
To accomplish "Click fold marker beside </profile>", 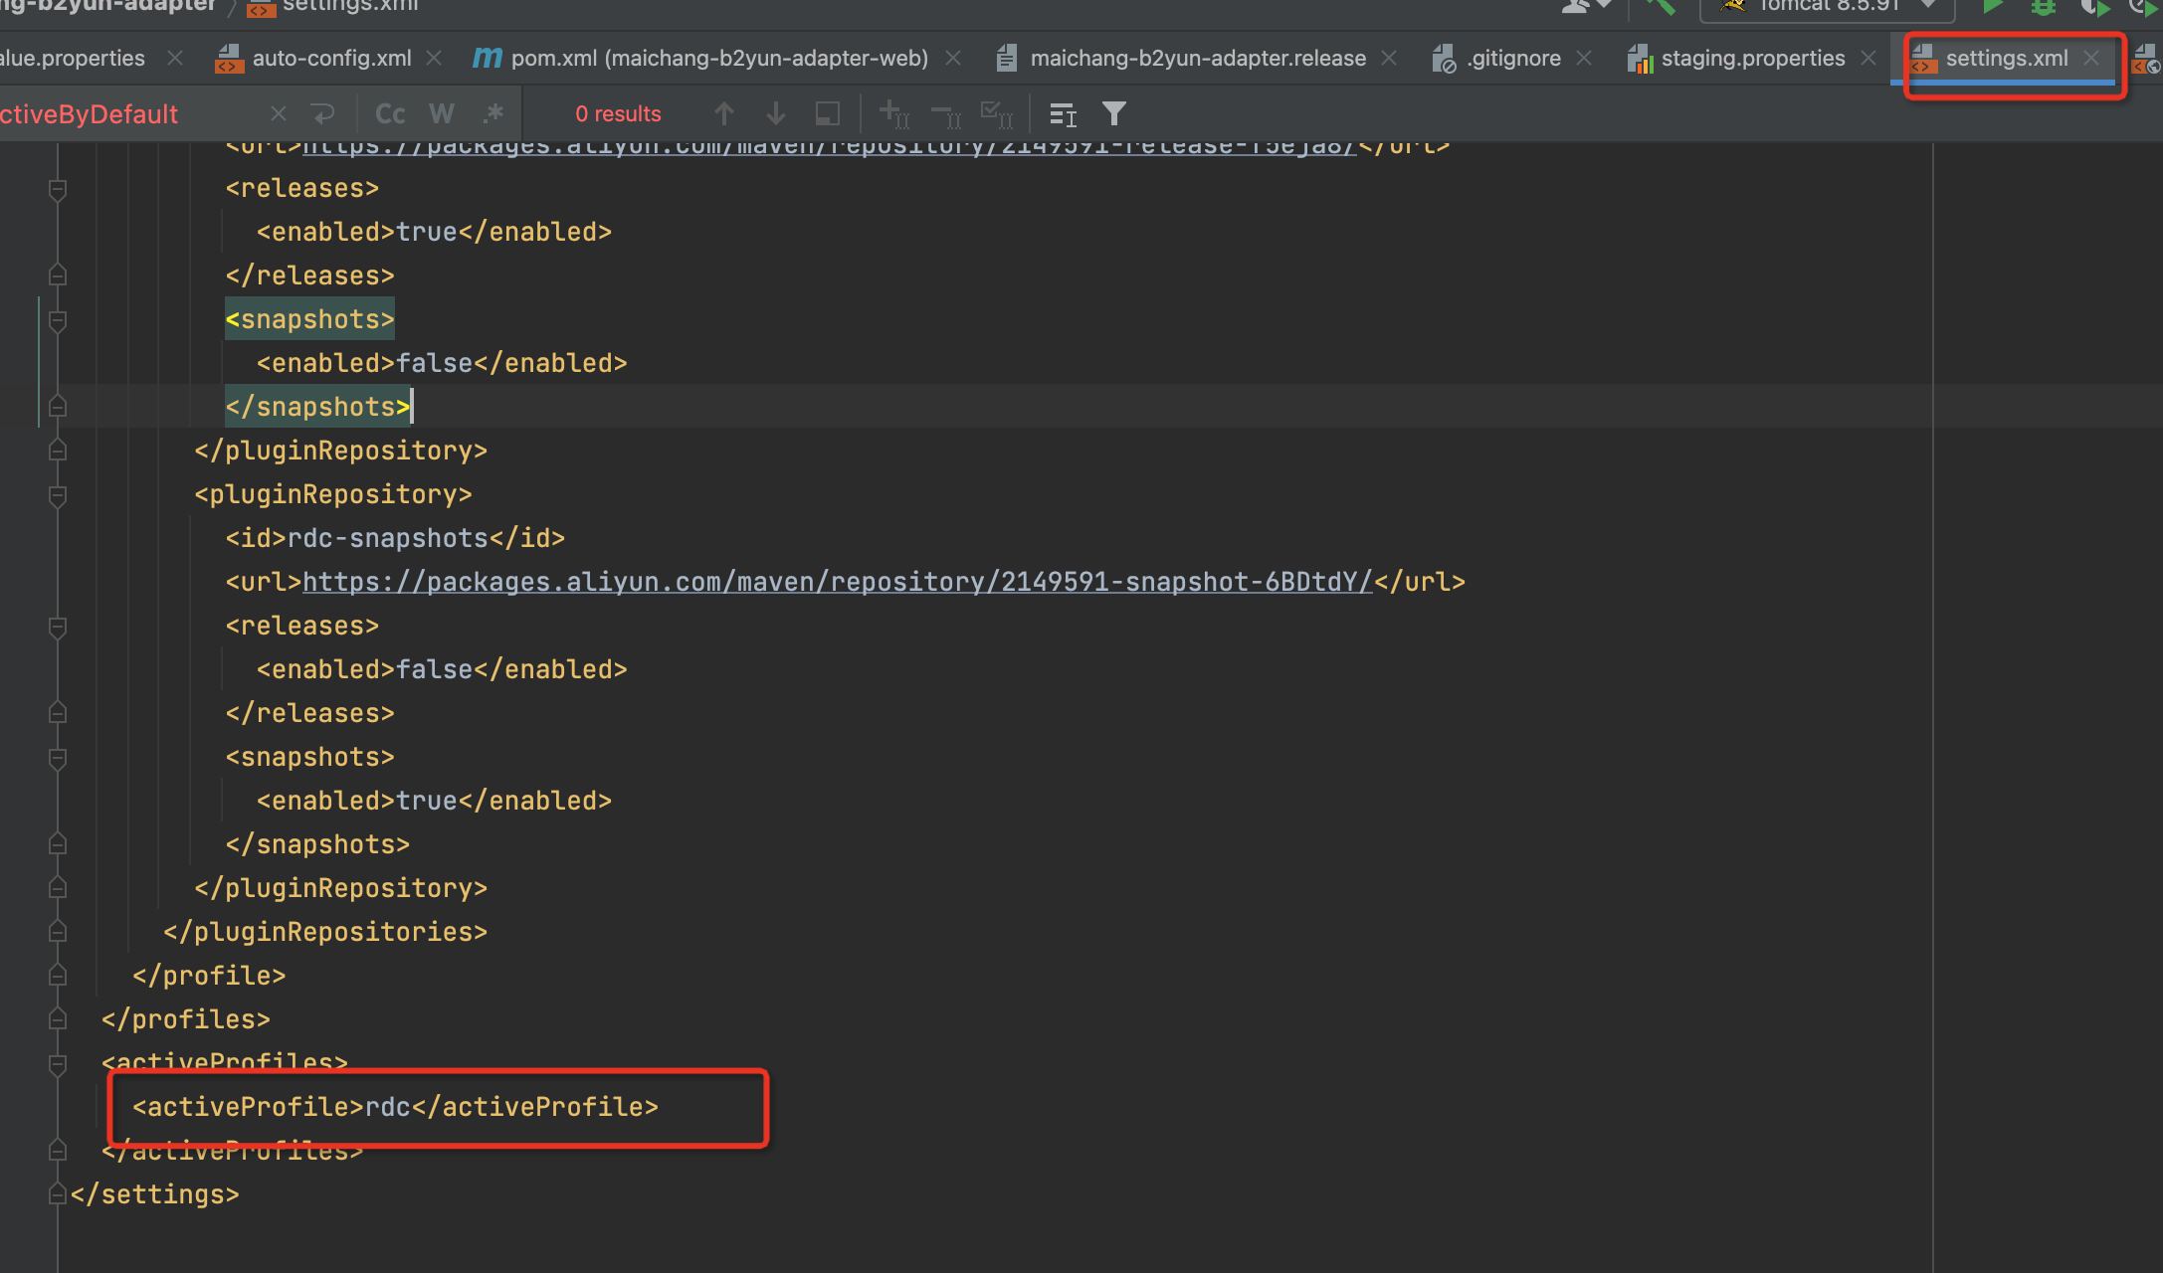I will click(58, 975).
